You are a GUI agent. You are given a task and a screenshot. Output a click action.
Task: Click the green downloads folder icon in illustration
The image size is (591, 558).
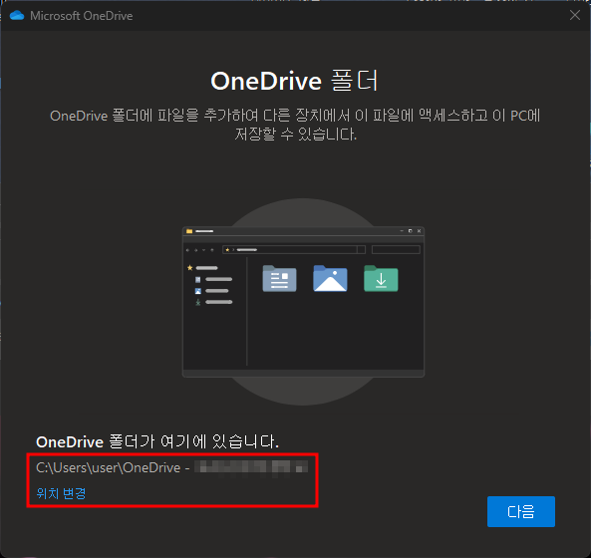[381, 278]
